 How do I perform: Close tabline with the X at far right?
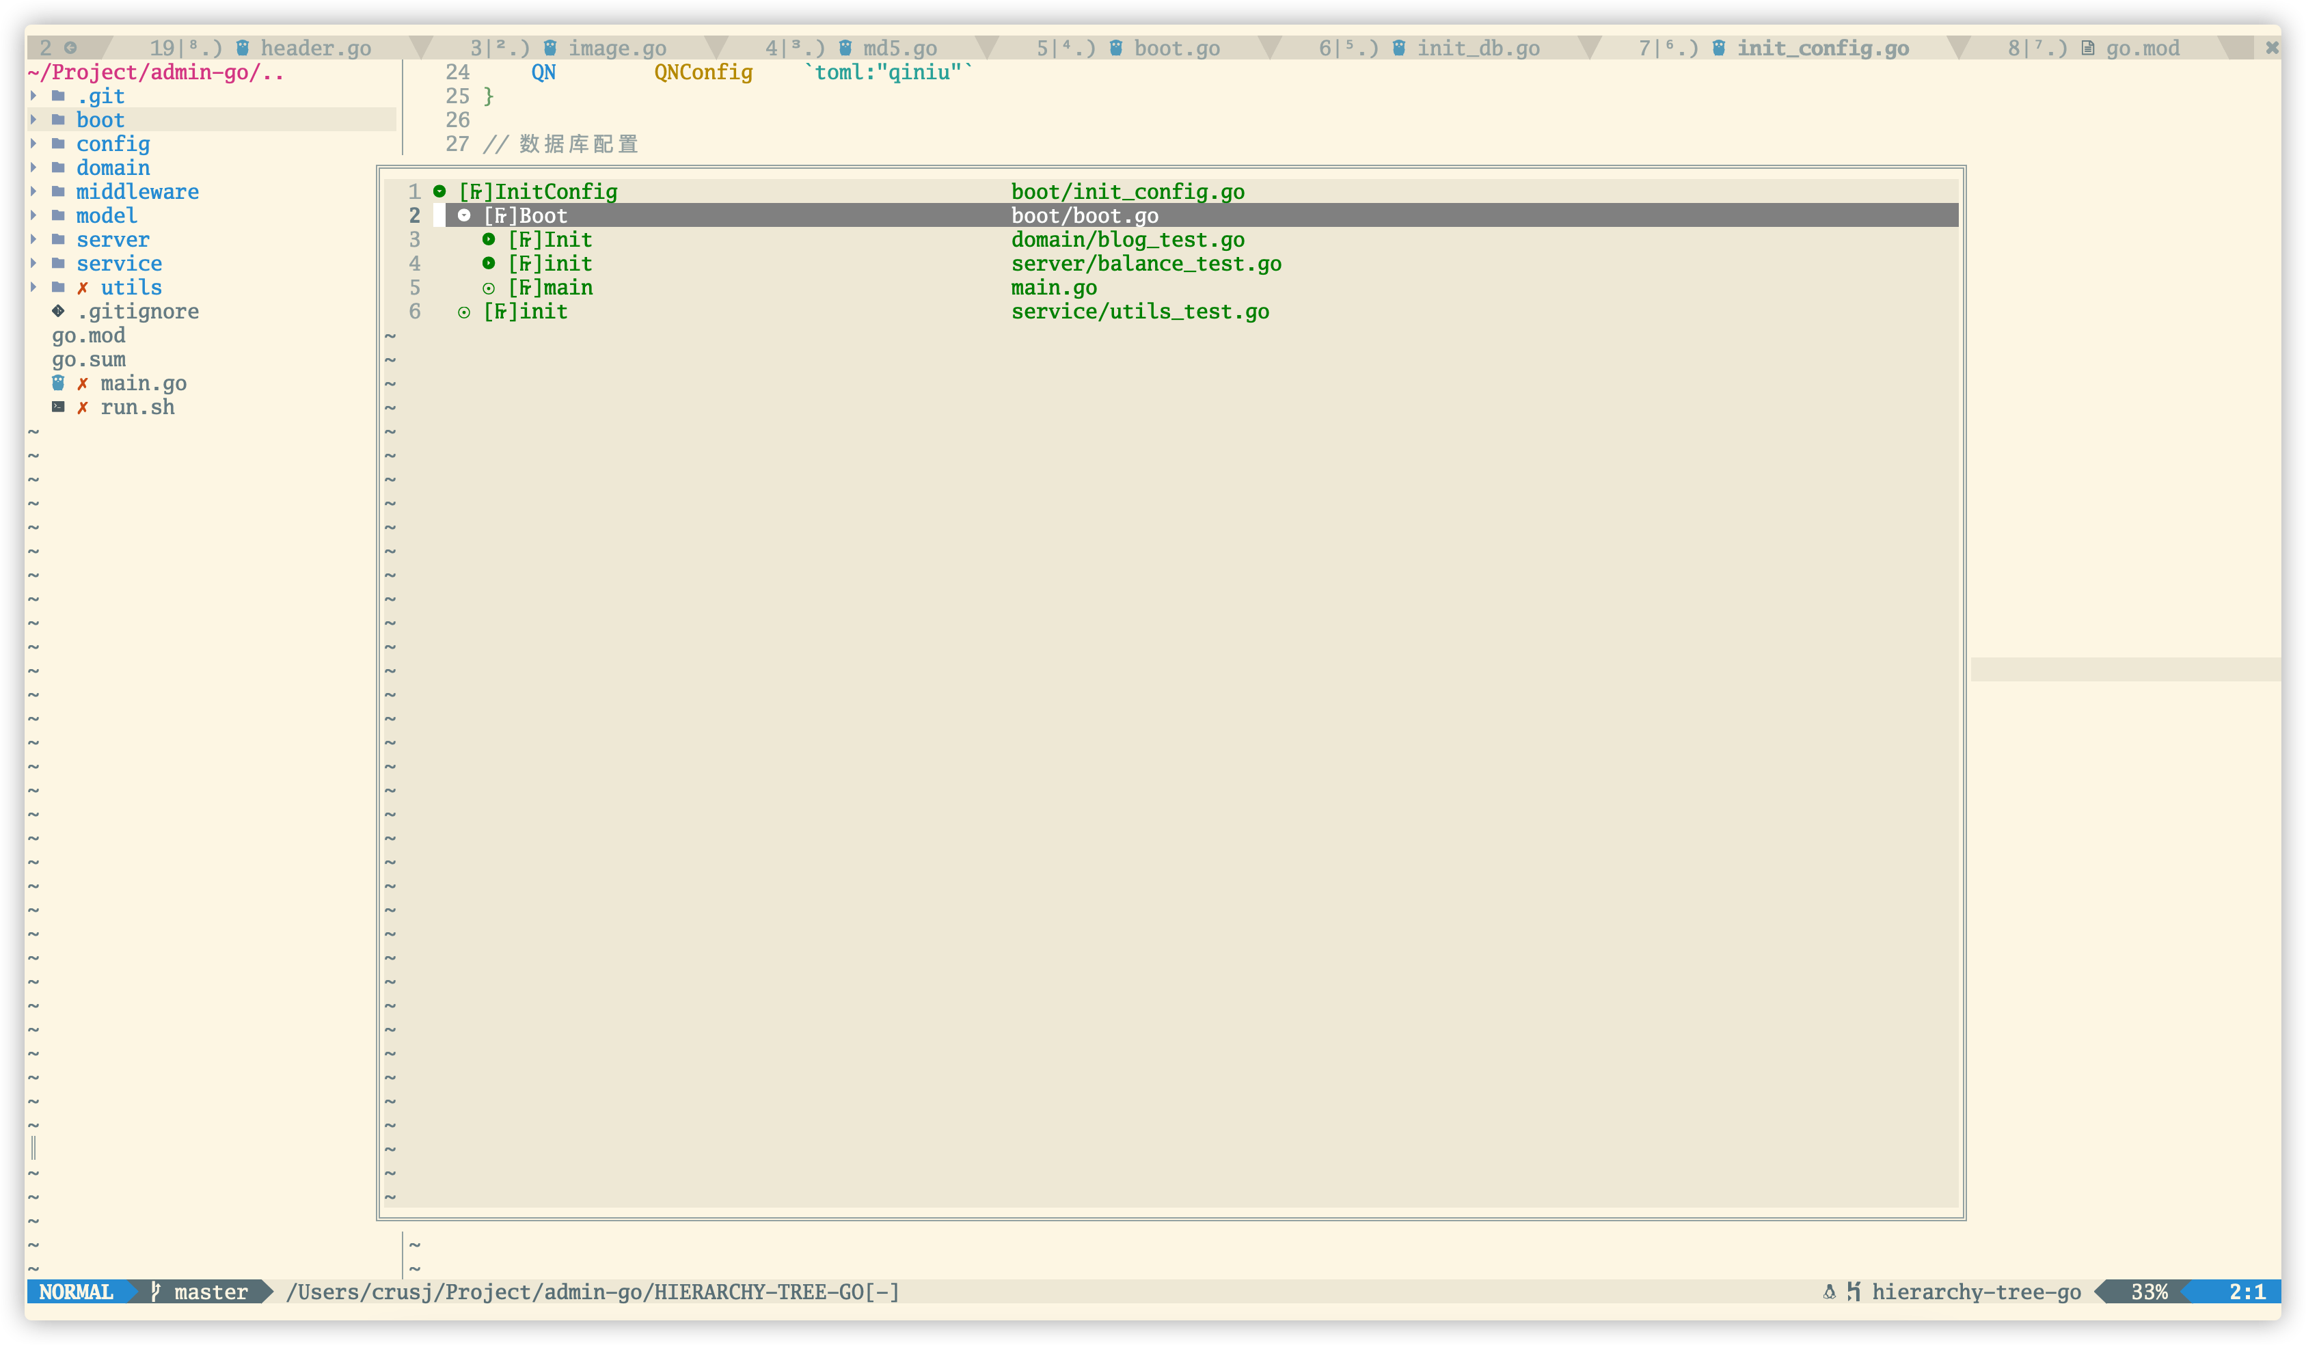tap(2271, 48)
